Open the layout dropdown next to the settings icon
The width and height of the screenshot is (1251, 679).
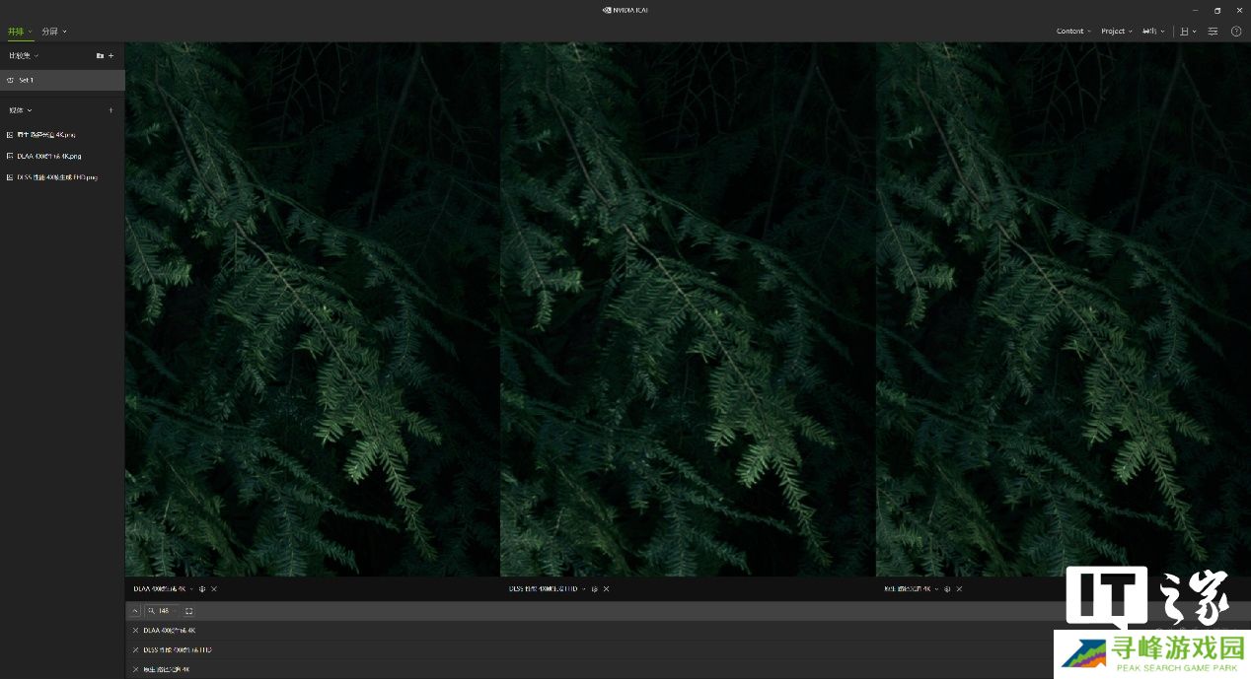click(1188, 32)
